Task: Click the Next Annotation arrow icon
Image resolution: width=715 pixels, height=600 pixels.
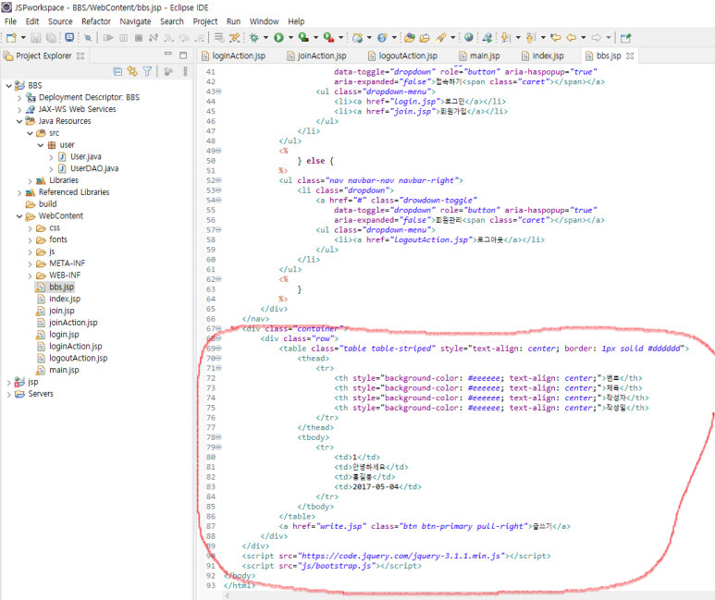Action: pyautogui.click(x=505, y=37)
